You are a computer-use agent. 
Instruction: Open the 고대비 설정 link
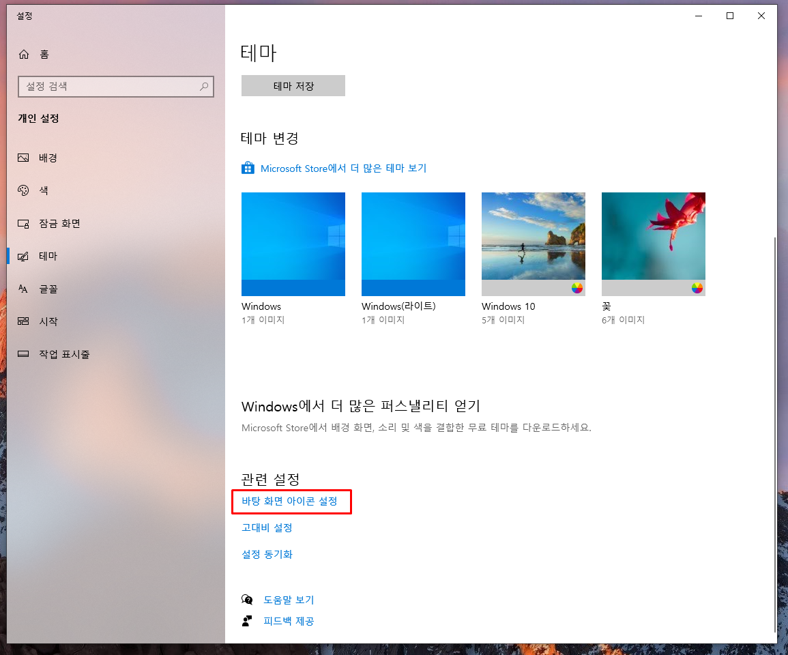(x=267, y=528)
